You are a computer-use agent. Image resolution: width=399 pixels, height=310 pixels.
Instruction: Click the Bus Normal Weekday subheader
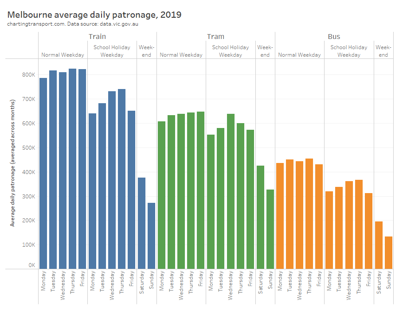coord(299,55)
